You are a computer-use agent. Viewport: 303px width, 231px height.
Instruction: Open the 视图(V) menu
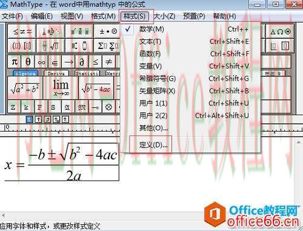click(72, 16)
